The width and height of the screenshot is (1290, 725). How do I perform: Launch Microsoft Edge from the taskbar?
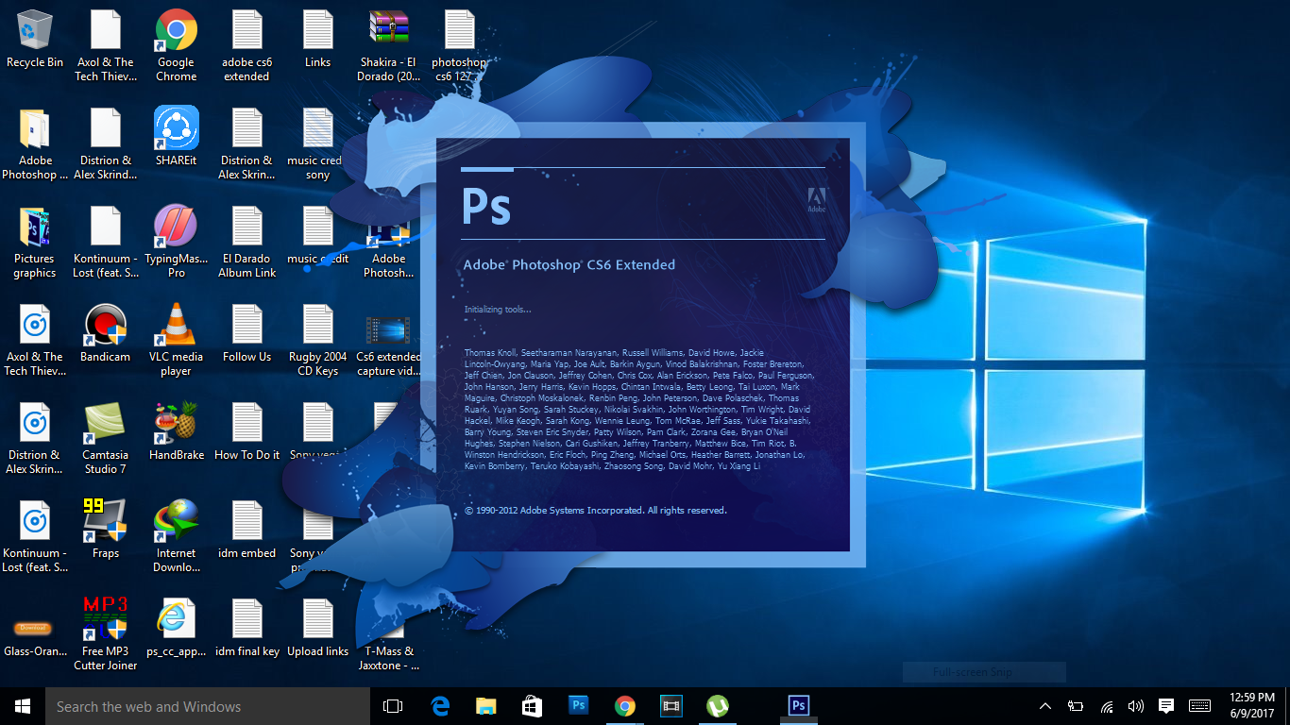440,706
